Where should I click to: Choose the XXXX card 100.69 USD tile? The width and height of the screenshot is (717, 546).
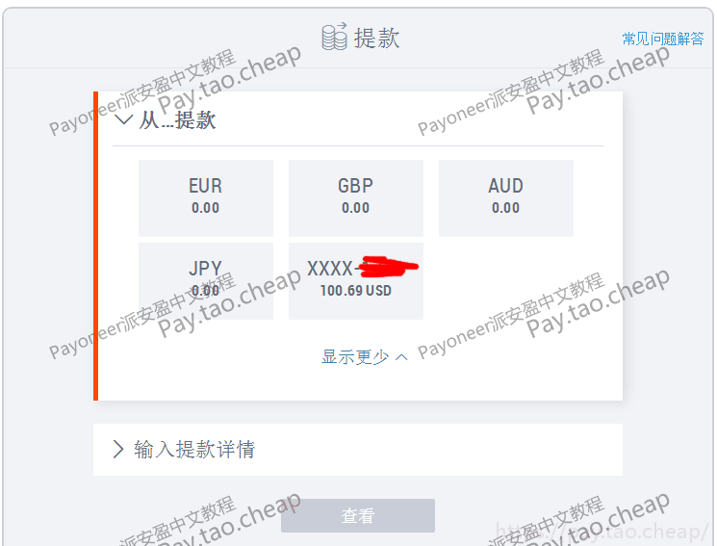click(x=356, y=281)
